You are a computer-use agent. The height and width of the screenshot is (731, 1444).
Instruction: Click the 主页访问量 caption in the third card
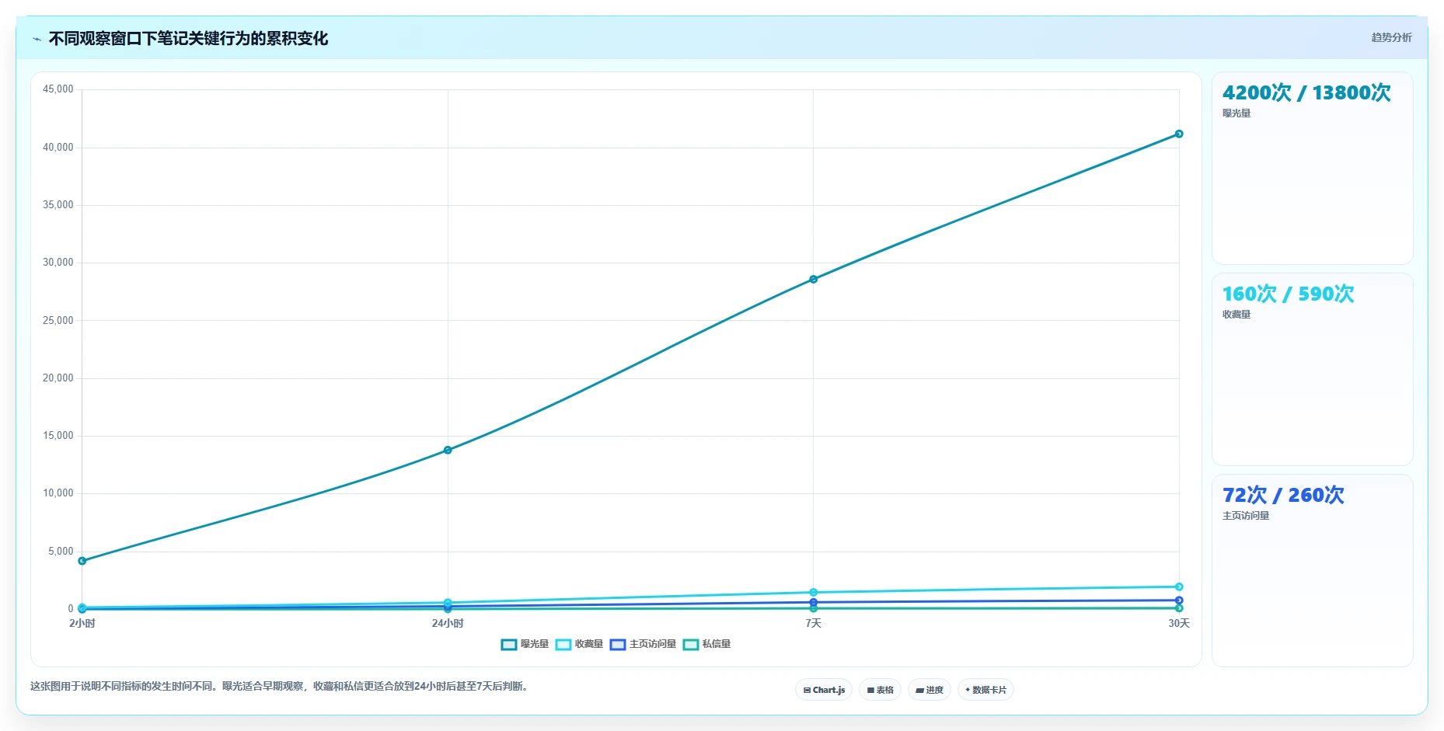[1246, 516]
